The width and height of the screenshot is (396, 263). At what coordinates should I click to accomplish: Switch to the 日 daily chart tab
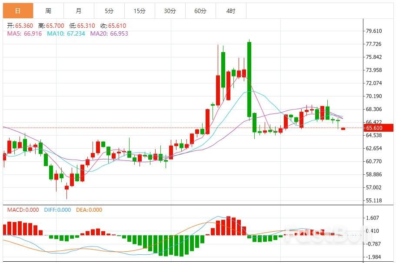click(18, 11)
